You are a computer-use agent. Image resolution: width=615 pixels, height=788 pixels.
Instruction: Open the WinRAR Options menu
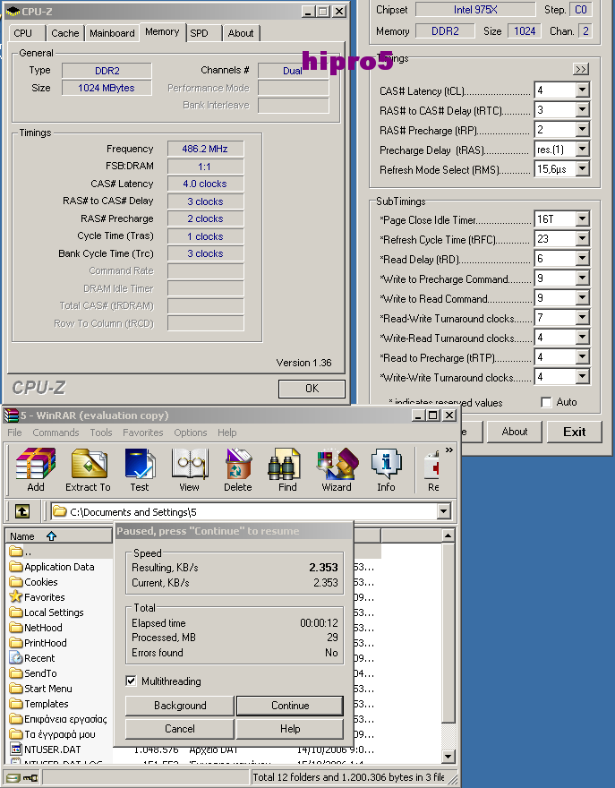tap(191, 433)
